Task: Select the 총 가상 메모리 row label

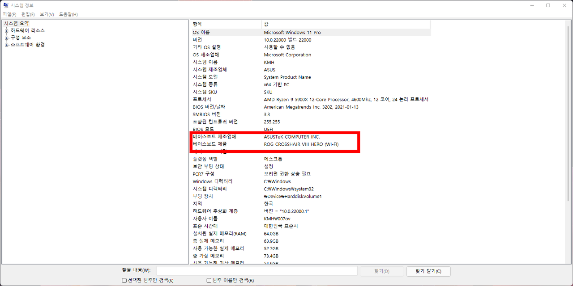Action: click(x=208, y=256)
